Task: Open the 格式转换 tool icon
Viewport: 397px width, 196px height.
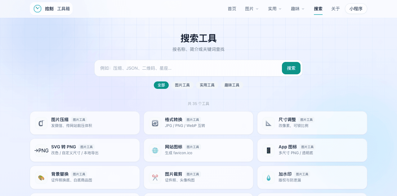Action: pos(155,123)
